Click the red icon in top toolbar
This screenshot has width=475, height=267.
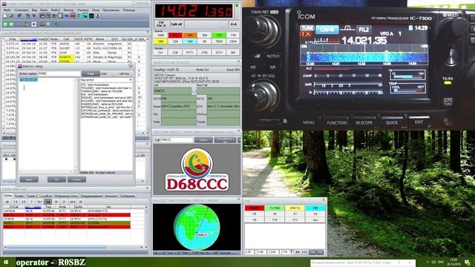tap(73, 16)
